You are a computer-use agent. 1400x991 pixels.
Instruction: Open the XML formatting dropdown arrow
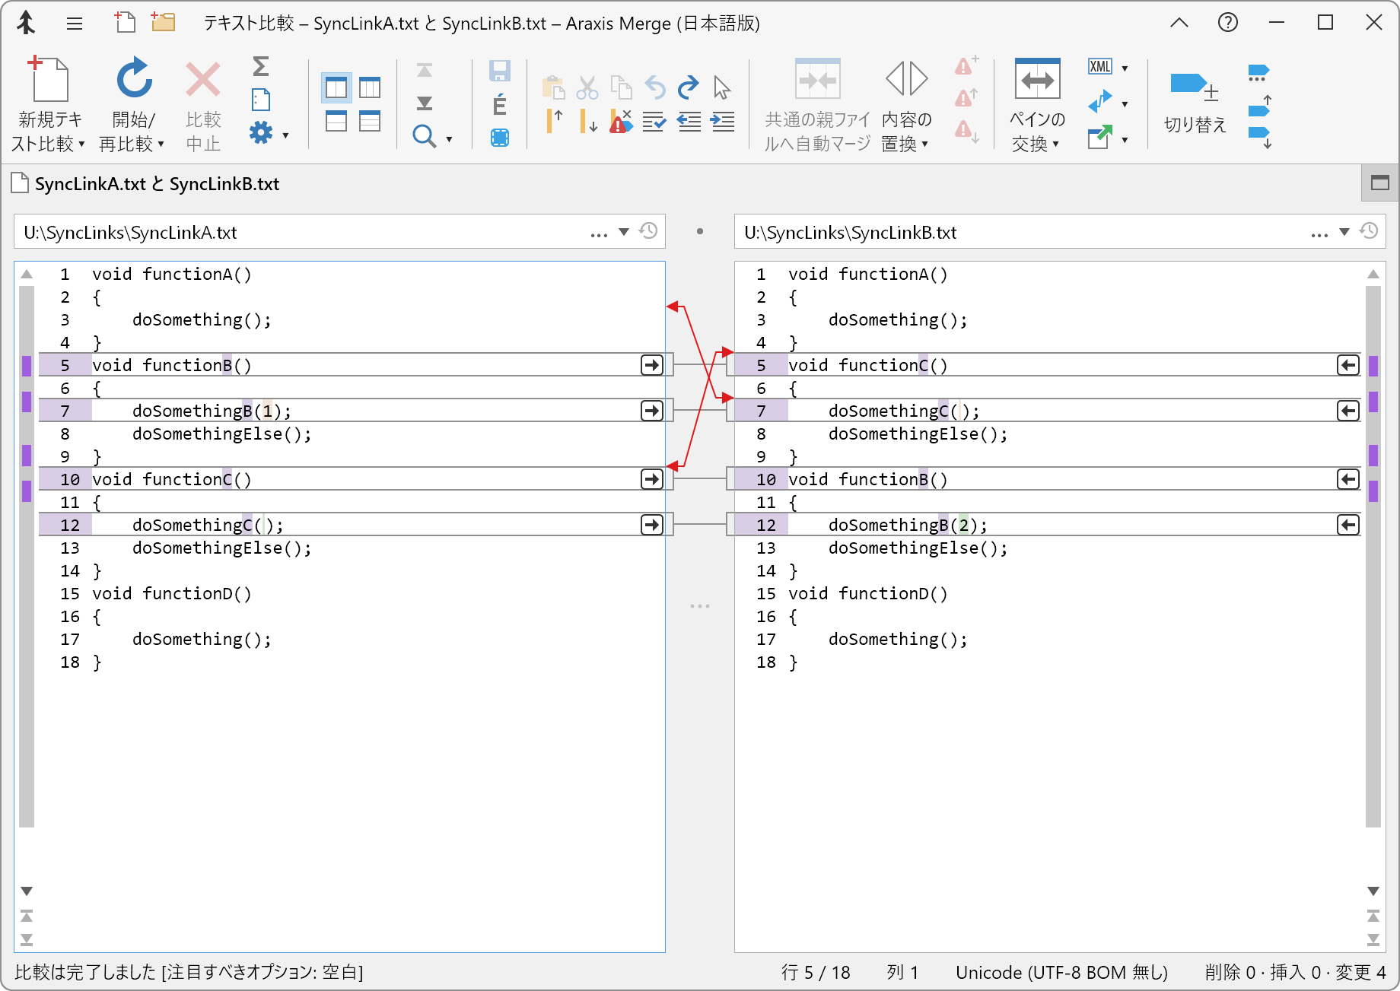[1125, 68]
